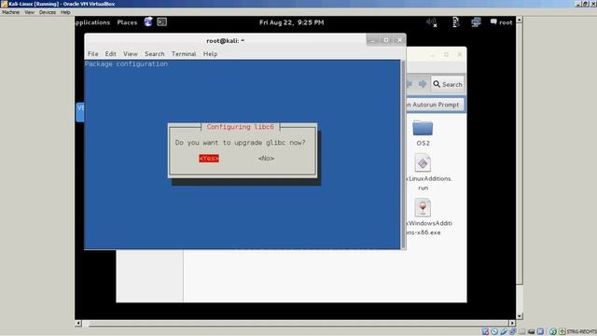Click 'Configuring libc6' dialog title

coord(241,127)
